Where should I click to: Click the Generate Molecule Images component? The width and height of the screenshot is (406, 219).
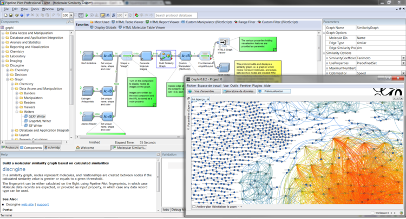145,56
